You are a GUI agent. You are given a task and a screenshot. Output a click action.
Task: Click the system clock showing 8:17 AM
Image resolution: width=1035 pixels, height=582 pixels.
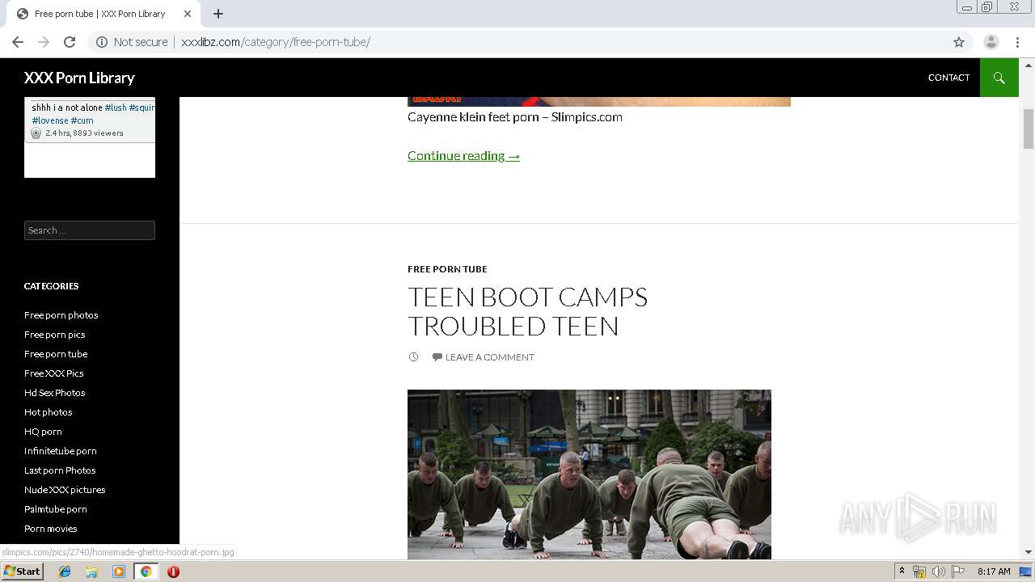click(x=994, y=571)
